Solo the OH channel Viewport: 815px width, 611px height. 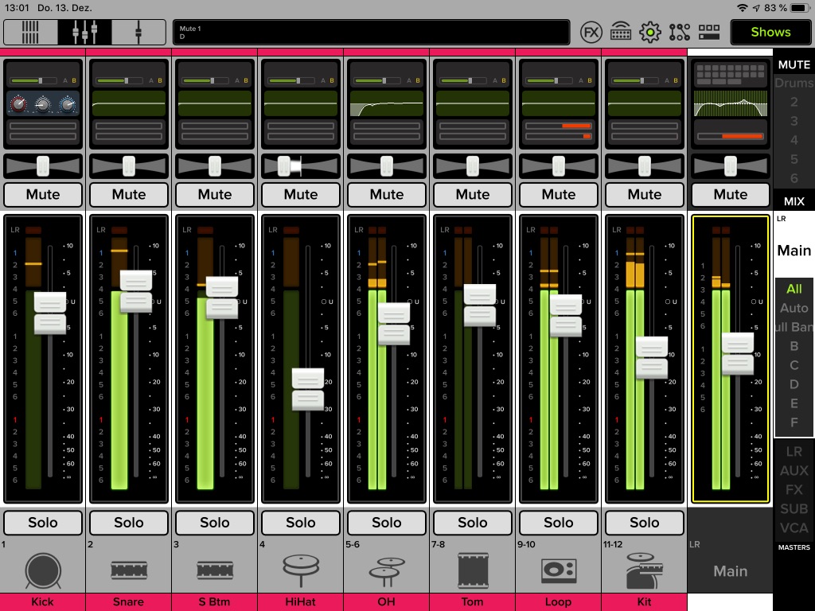tap(386, 523)
